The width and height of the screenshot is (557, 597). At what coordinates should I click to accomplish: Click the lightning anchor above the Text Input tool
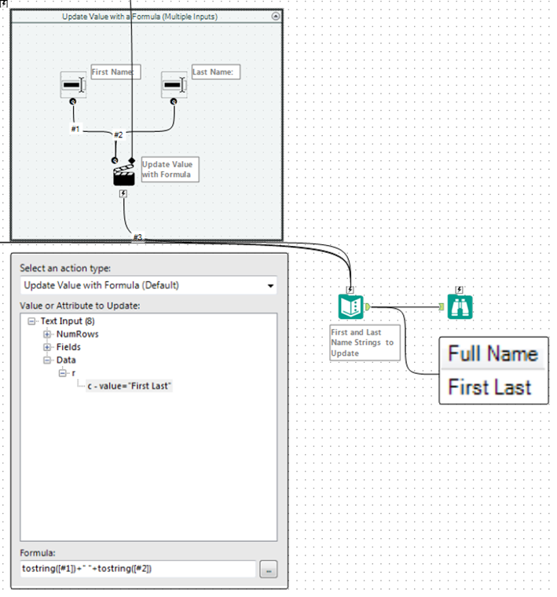(350, 290)
